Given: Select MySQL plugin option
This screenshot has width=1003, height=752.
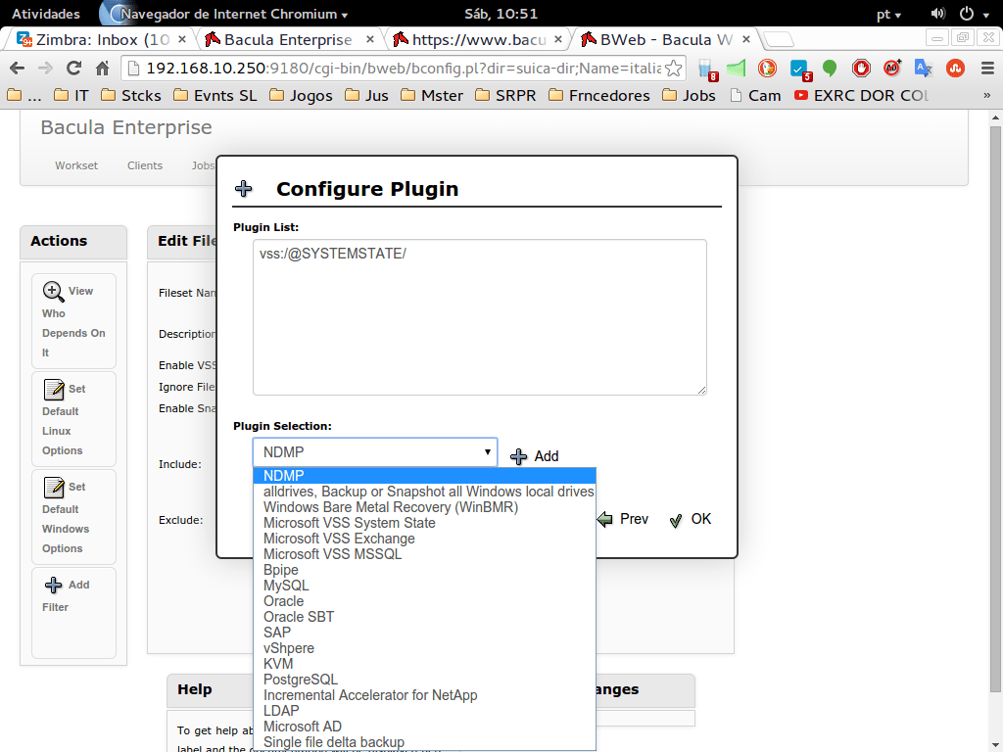Looking at the screenshot, I should click(x=425, y=586).
